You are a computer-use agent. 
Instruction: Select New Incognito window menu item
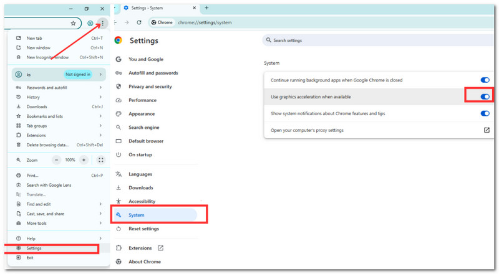click(59, 57)
